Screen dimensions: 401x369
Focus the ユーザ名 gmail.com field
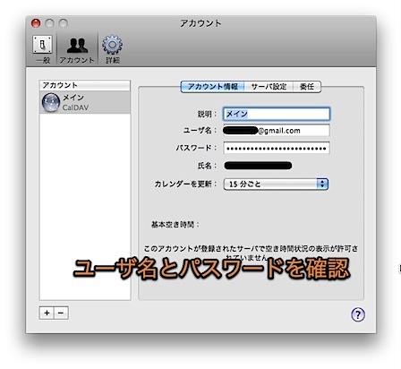pyautogui.click(x=277, y=131)
